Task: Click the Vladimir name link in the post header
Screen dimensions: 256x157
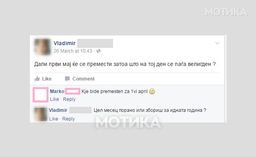Action: 65,43
